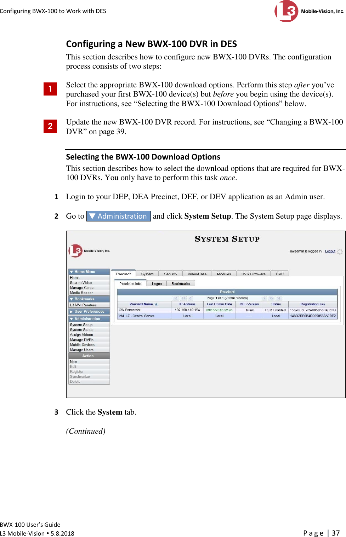Click the Synchronize action
This screenshot has width=346, height=537.
[89, 376]
